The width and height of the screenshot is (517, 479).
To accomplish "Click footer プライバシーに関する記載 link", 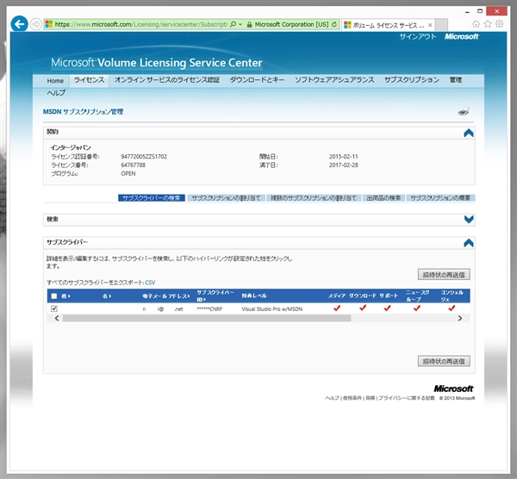I will (406, 398).
